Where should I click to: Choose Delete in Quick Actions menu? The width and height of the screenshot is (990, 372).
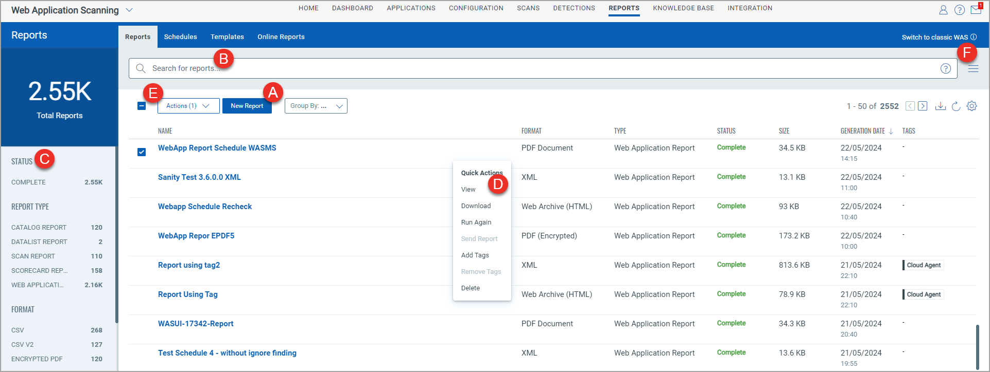click(470, 288)
